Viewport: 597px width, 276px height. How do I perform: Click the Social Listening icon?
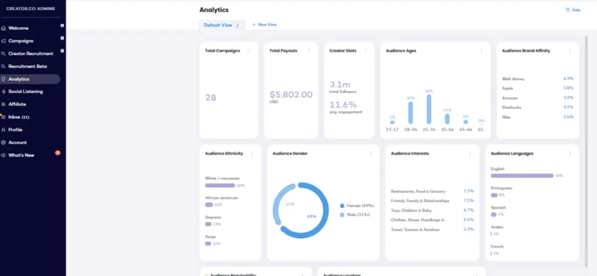tap(3, 91)
